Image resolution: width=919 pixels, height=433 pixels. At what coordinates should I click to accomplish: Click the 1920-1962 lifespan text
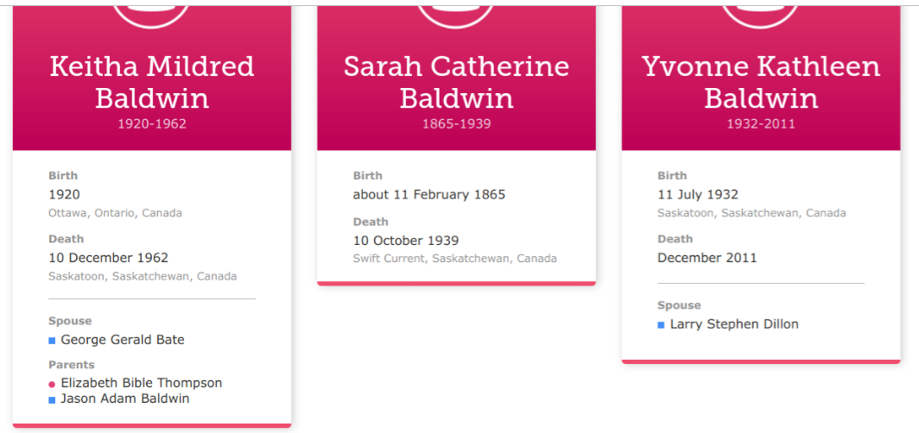pyautogui.click(x=152, y=124)
